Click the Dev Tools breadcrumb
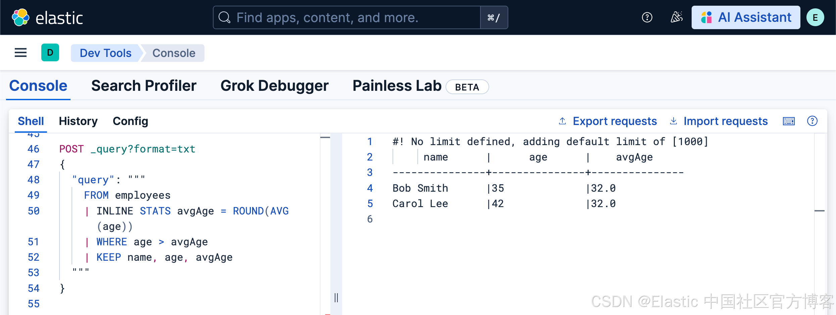Image resolution: width=836 pixels, height=315 pixels. [x=105, y=53]
